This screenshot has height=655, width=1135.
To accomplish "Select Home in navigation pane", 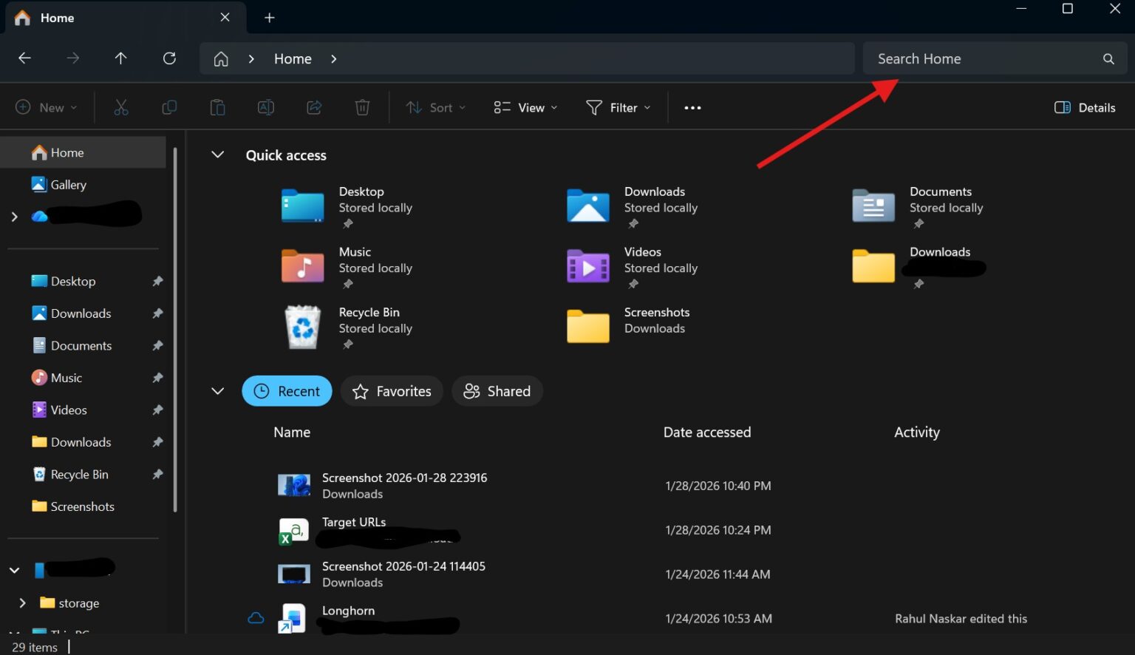I will point(83,152).
